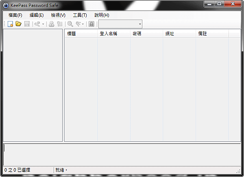Click the Save database floppy icon

click(x=27, y=24)
